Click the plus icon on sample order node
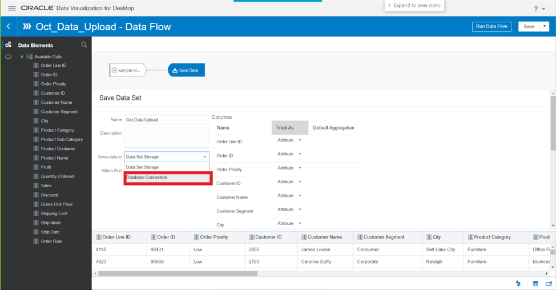Viewport: 556px width, 290px height. (x=114, y=70)
